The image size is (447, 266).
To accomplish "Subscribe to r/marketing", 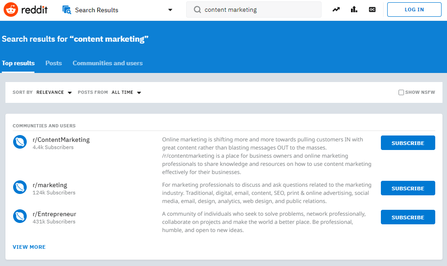I will coord(408,188).
